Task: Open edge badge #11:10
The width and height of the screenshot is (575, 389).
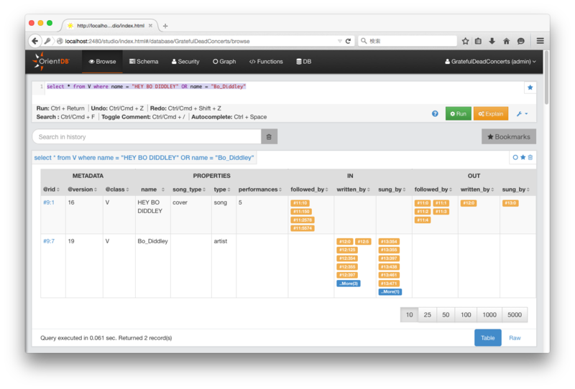Action: coord(300,203)
